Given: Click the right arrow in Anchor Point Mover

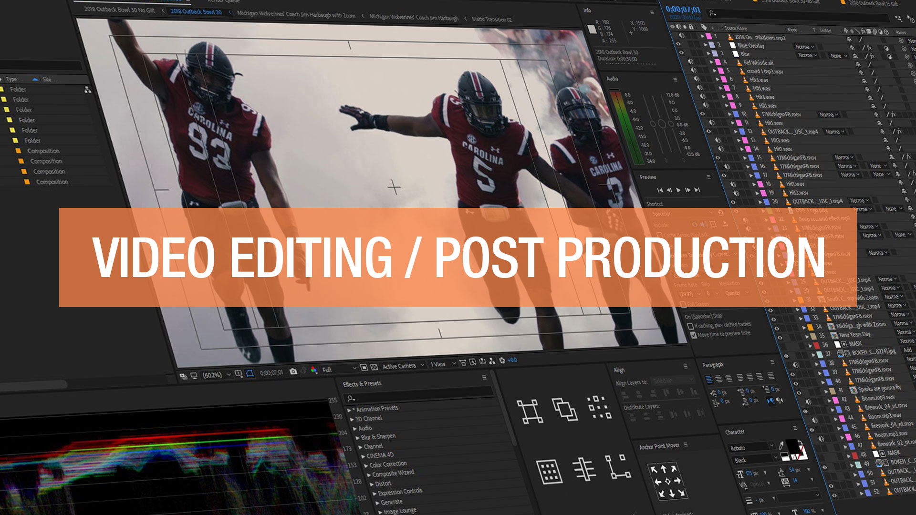Looking at the screenshot, I should [x=677, y=480].
